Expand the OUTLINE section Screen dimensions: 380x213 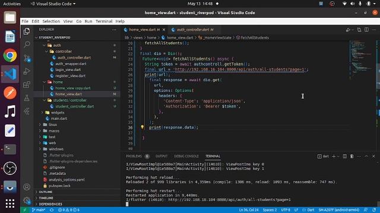coord(46,192)
